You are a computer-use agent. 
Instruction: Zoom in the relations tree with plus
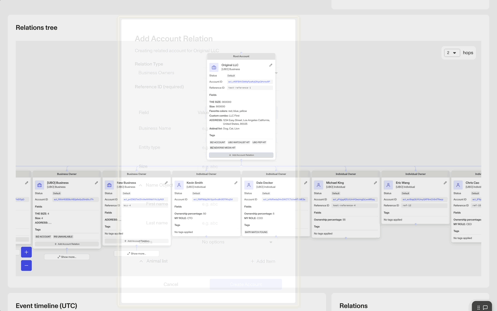26,252
